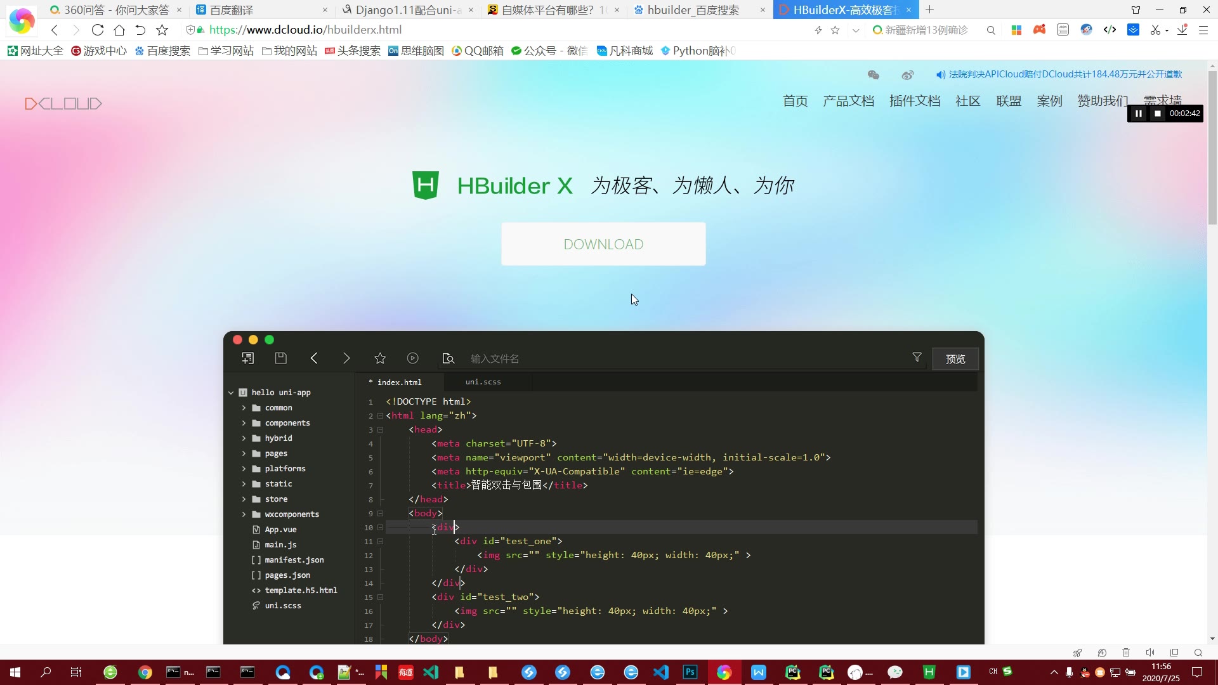Click new file icon in editor toolbar

(x=248, y=358)
